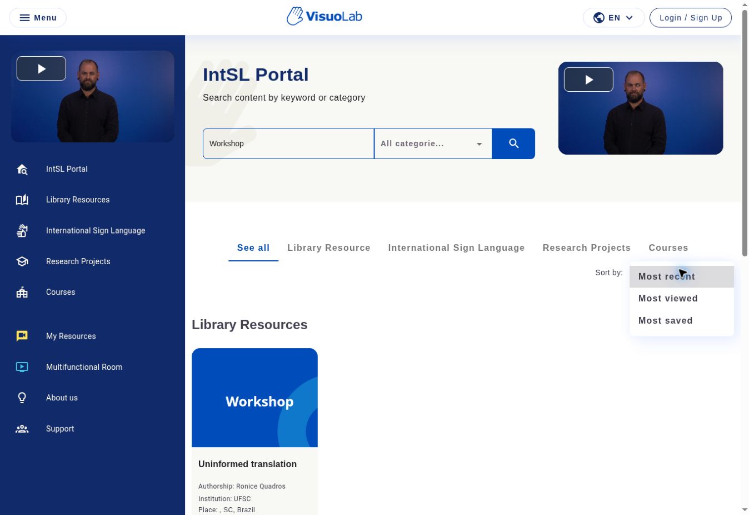
Task: Click Authorship: Ronice Quadros text
Action: 242,486
